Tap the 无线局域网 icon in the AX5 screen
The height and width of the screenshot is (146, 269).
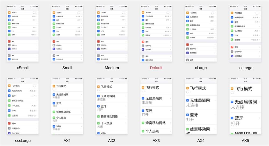(x=232, y=102)
